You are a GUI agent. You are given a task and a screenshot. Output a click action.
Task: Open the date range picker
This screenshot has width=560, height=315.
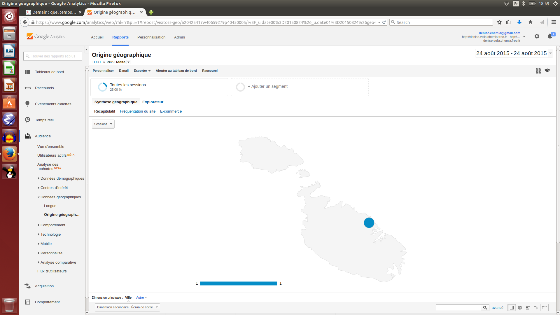(514, 53)
